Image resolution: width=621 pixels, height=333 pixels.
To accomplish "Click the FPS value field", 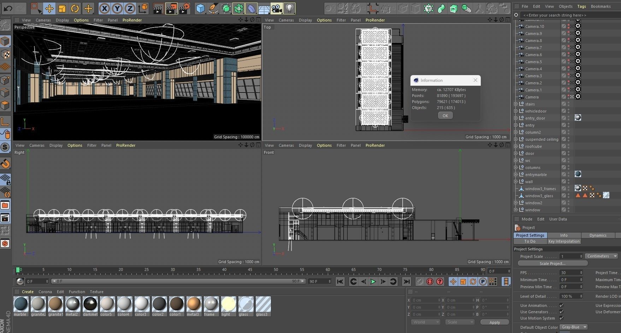I will 571,273.
